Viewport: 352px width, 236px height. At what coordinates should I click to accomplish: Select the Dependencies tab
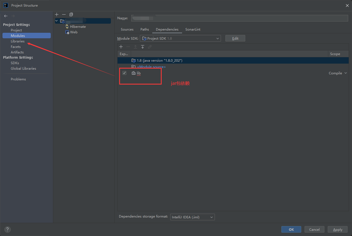point(167,29)
